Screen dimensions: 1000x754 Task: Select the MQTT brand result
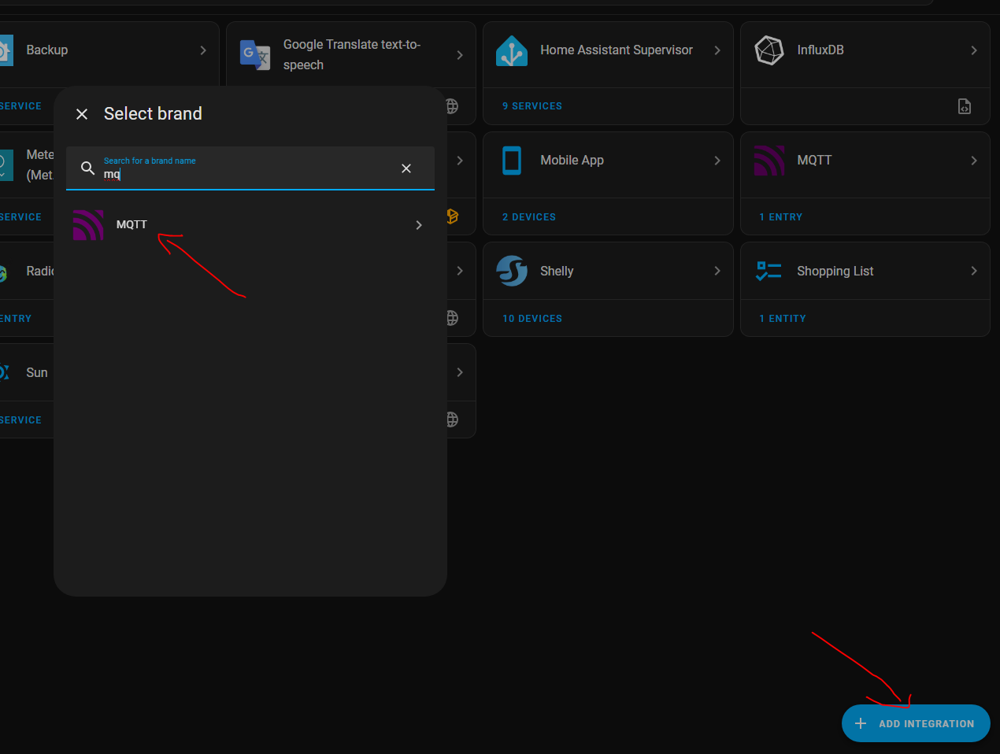[250, 225]
